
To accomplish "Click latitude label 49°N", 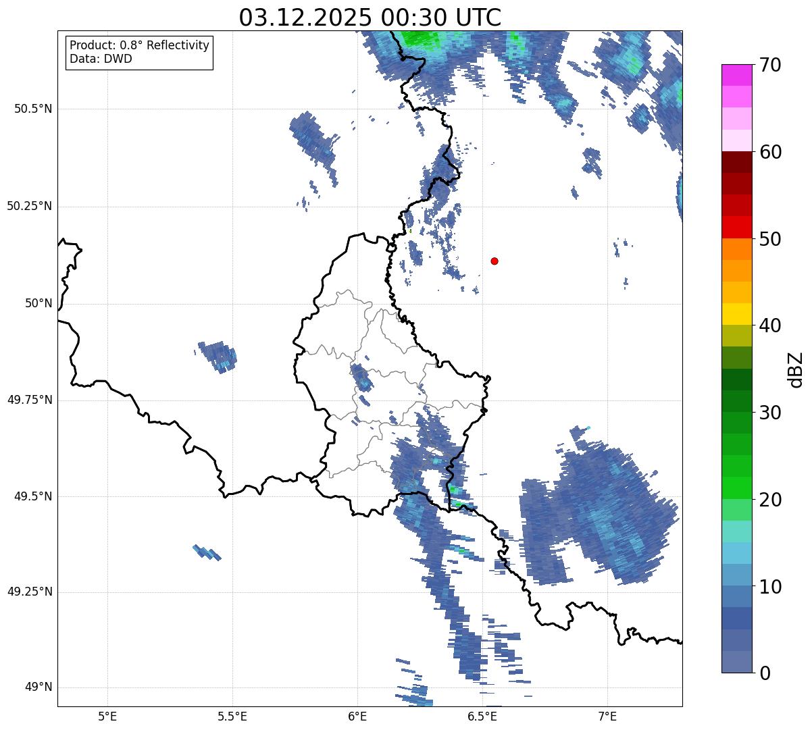I will [x=39, y=687].
